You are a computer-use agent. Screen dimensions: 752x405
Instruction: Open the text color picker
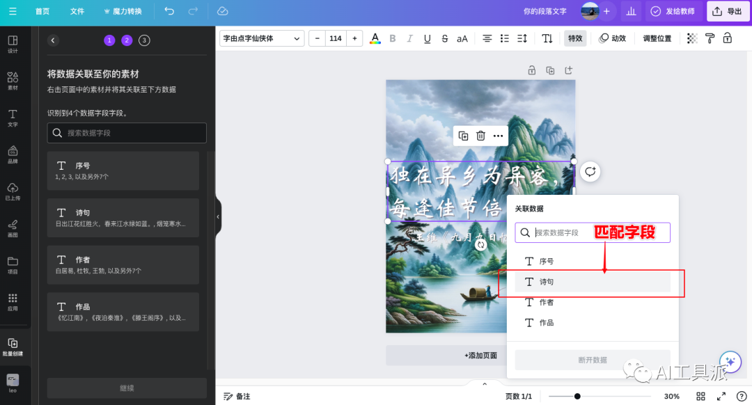(375, 38)
